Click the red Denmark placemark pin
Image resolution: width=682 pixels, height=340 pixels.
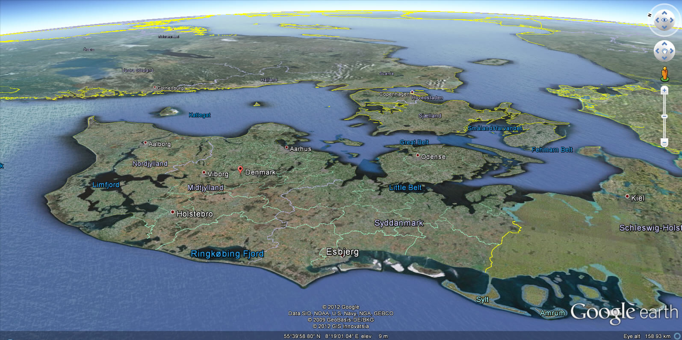240,170
